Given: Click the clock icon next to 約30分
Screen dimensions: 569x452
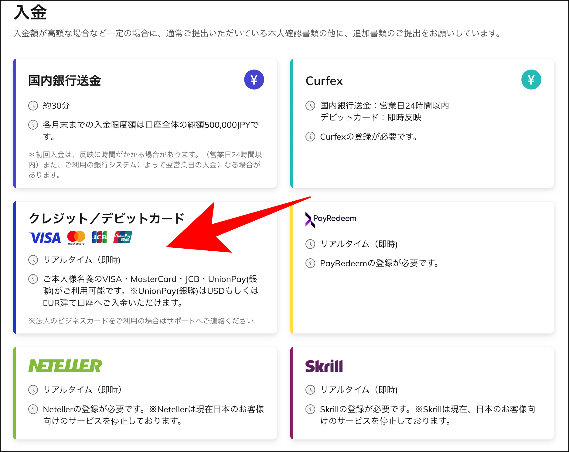Looking at the screenshot, I should (33, 106).
